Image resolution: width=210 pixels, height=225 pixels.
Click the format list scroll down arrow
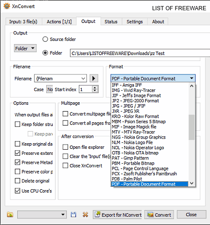click(x=192, y=183)
